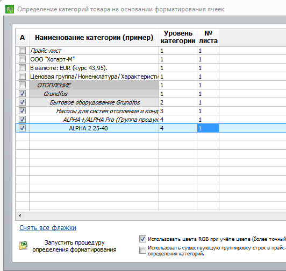Check the В валюте: EUR row checkbox
Image resolution: width=286 pixels, height=271 pixels.
coord(22,67)
